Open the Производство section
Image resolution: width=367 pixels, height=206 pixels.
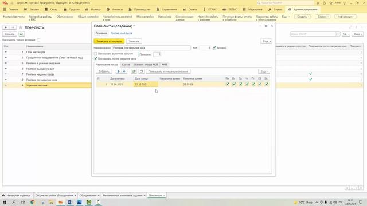click(x=140, y=10)
